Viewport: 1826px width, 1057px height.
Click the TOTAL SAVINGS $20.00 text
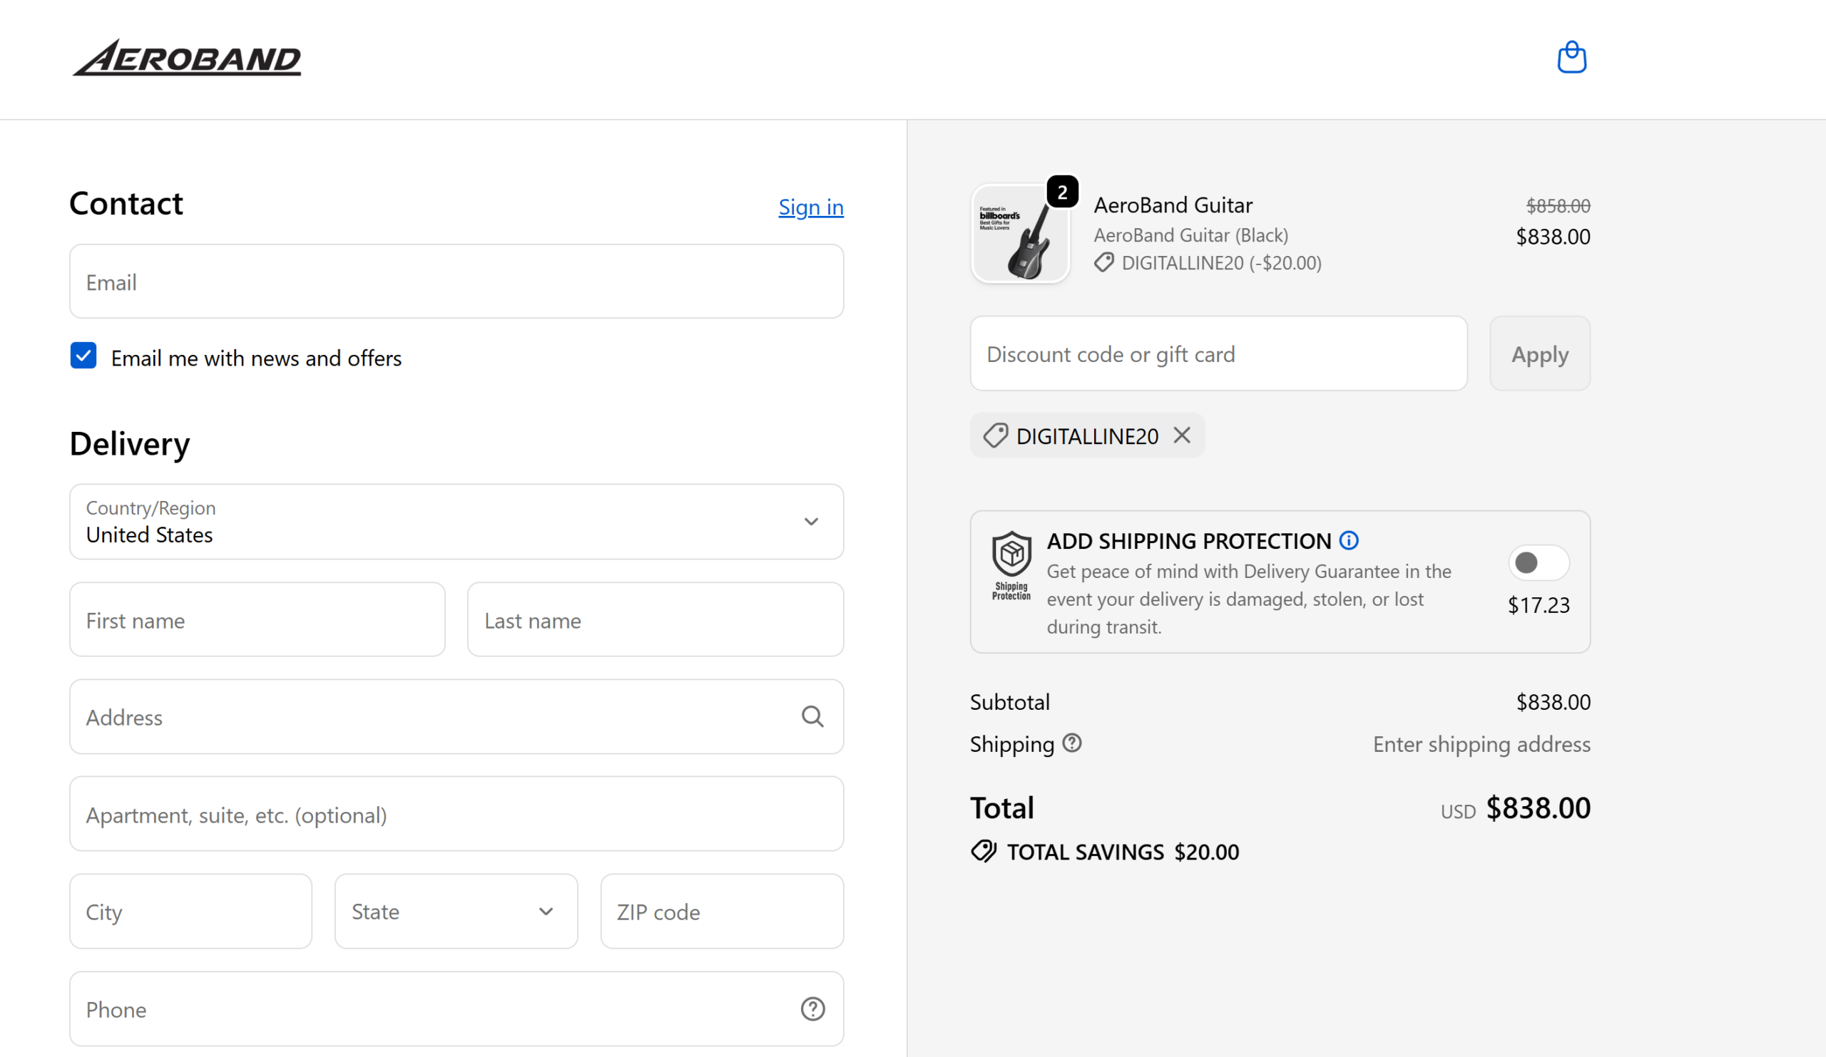pos(1123,852)
